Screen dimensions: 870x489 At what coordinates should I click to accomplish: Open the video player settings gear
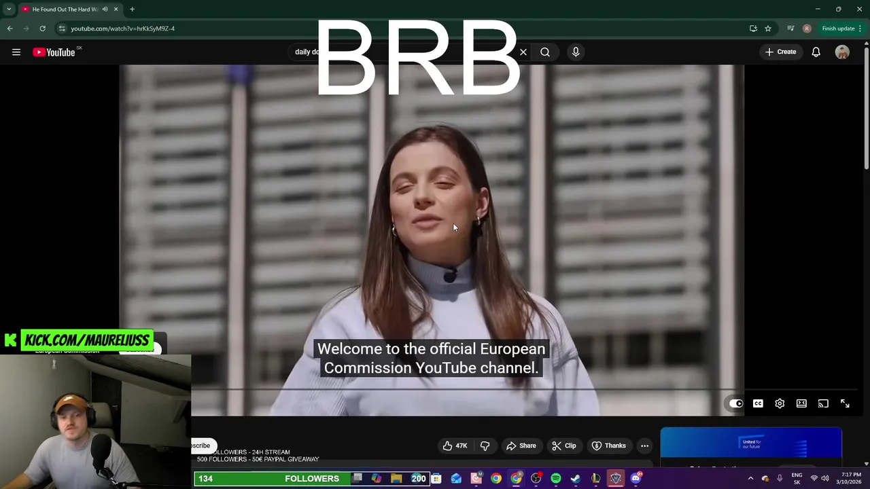(780, 403)
